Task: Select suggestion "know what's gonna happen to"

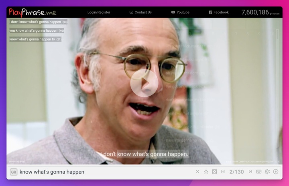Action: tap(35, 39)
